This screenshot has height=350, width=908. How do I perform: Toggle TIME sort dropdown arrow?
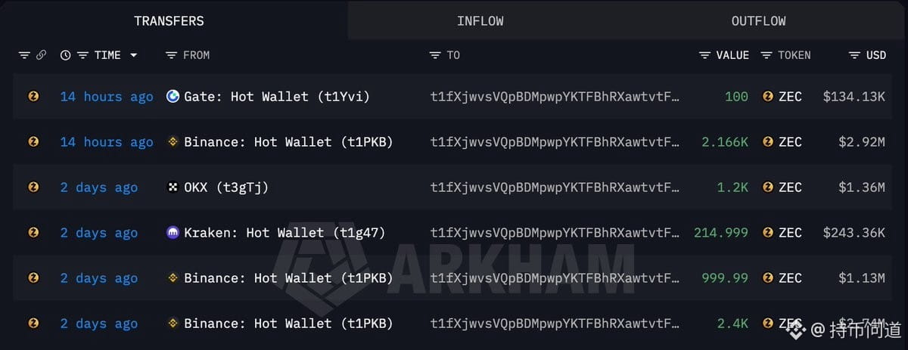(x=134, y=55)
